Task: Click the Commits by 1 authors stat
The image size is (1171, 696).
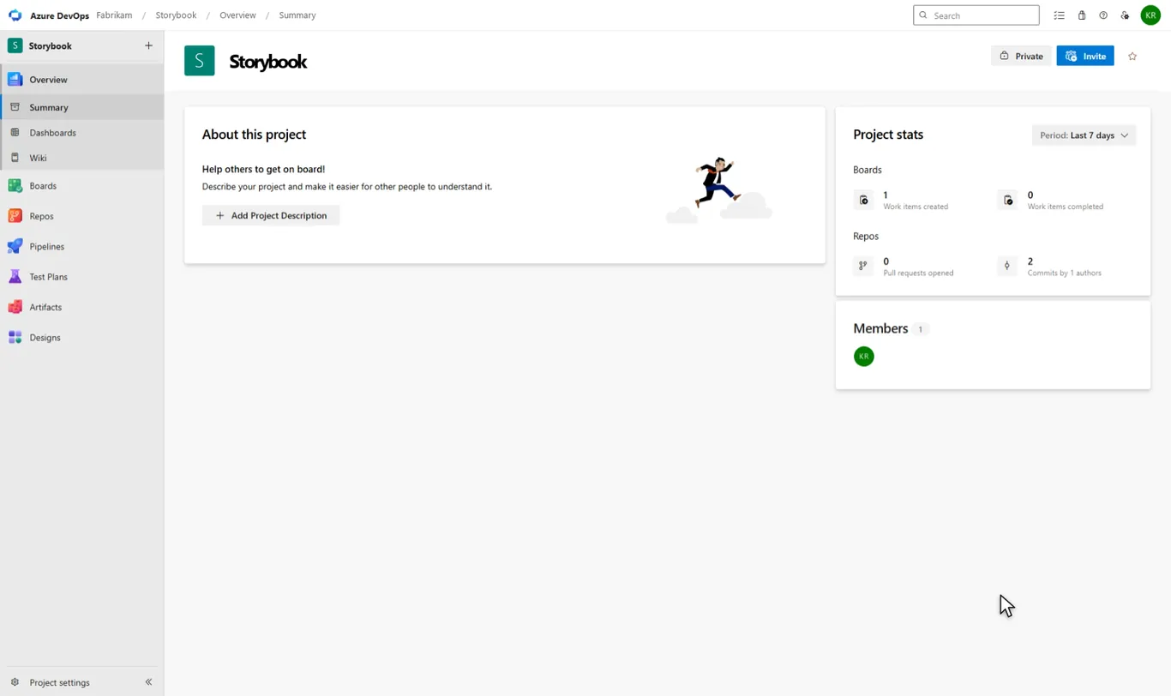Action: point(1050,267)
